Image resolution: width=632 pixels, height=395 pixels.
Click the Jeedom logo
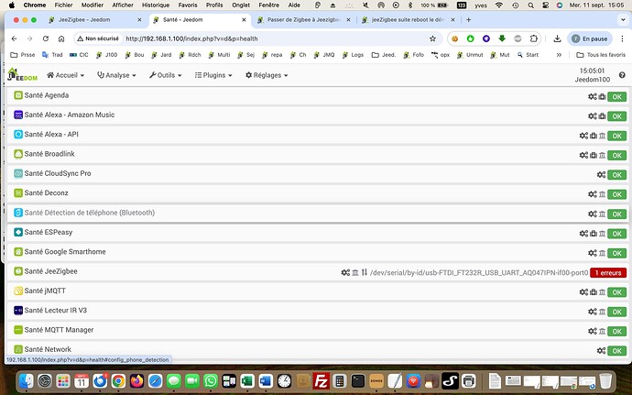22,74
